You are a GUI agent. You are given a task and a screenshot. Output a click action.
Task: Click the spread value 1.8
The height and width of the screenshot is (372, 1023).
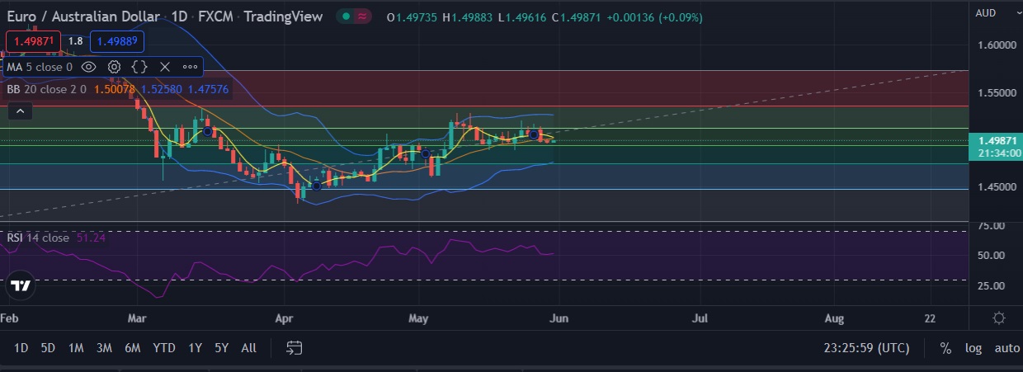75,41
